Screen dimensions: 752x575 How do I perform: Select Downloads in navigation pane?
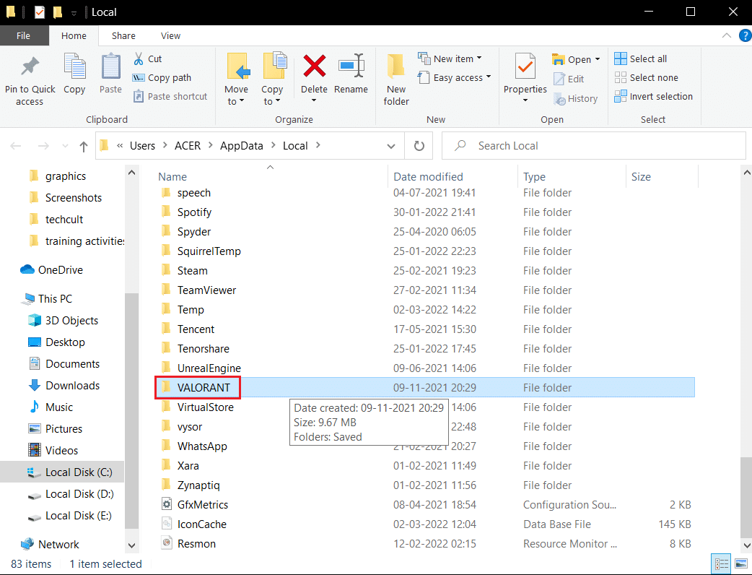click(x=64, y=386)
